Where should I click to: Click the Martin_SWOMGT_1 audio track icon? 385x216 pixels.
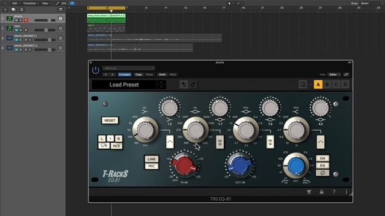(10, 38)
